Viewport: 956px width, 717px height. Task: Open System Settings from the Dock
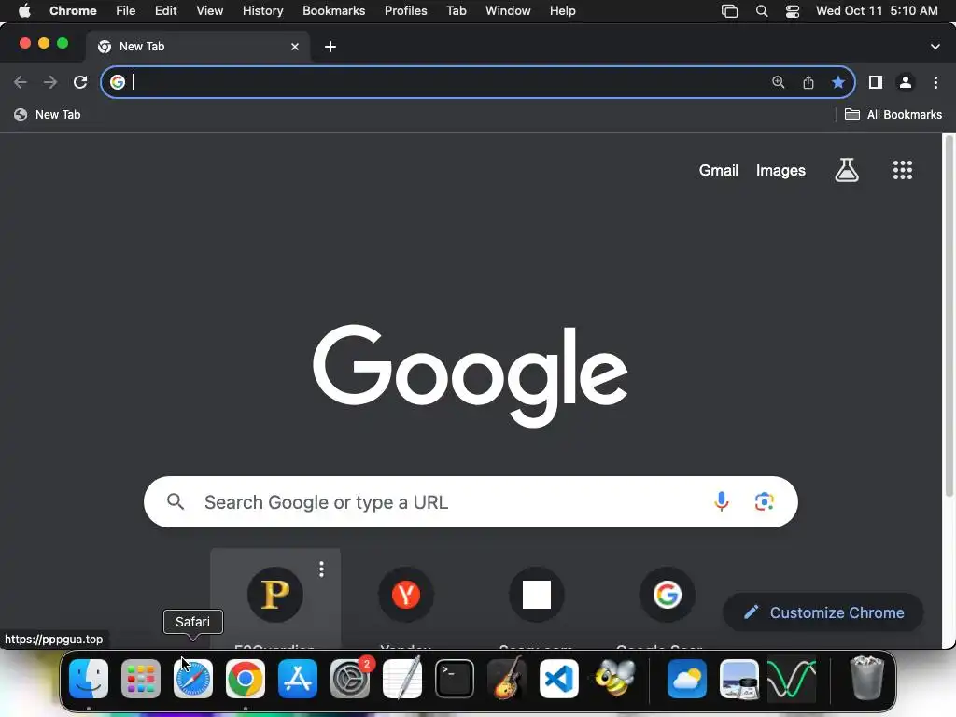(350, 679)
